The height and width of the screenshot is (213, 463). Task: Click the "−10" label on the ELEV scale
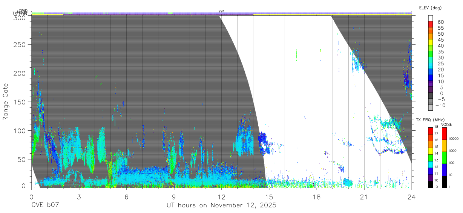pyautogui.click(x=440, y=105)
